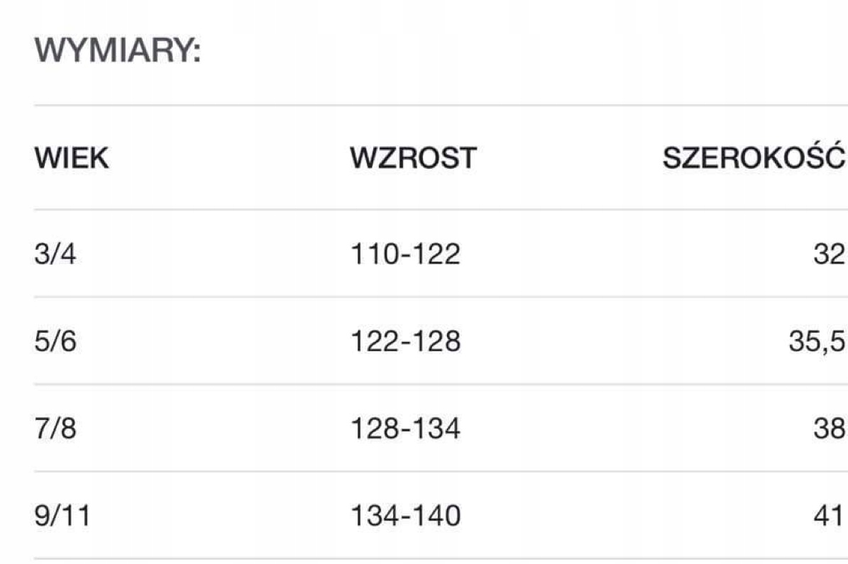Select the 110-122 height cell
Screen dimensions: 848x564
pyautogui.click(x=406, y=255)
